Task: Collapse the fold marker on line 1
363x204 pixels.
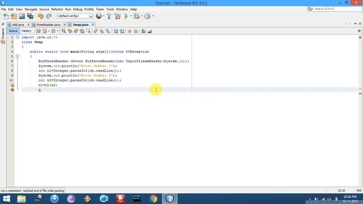Action: 18,37
